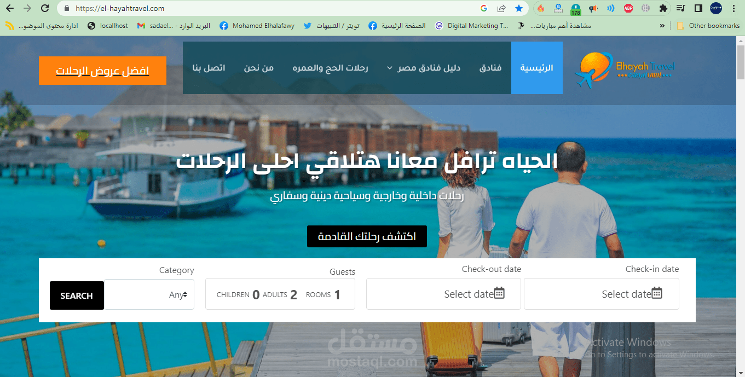
Task: Open the localhost bookmark
Action: 108,26
